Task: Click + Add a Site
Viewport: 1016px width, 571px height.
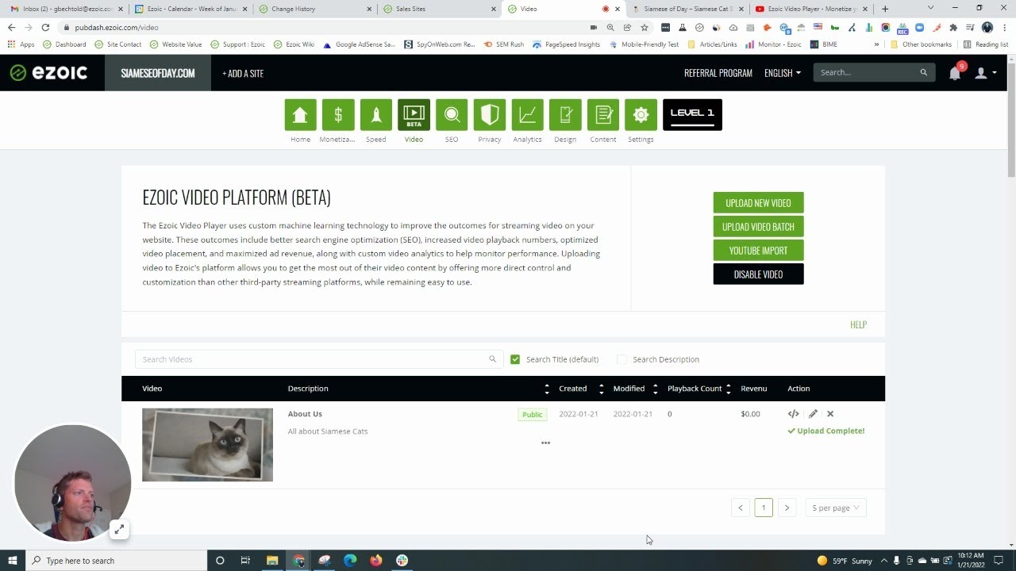Action: click(243, 73)
